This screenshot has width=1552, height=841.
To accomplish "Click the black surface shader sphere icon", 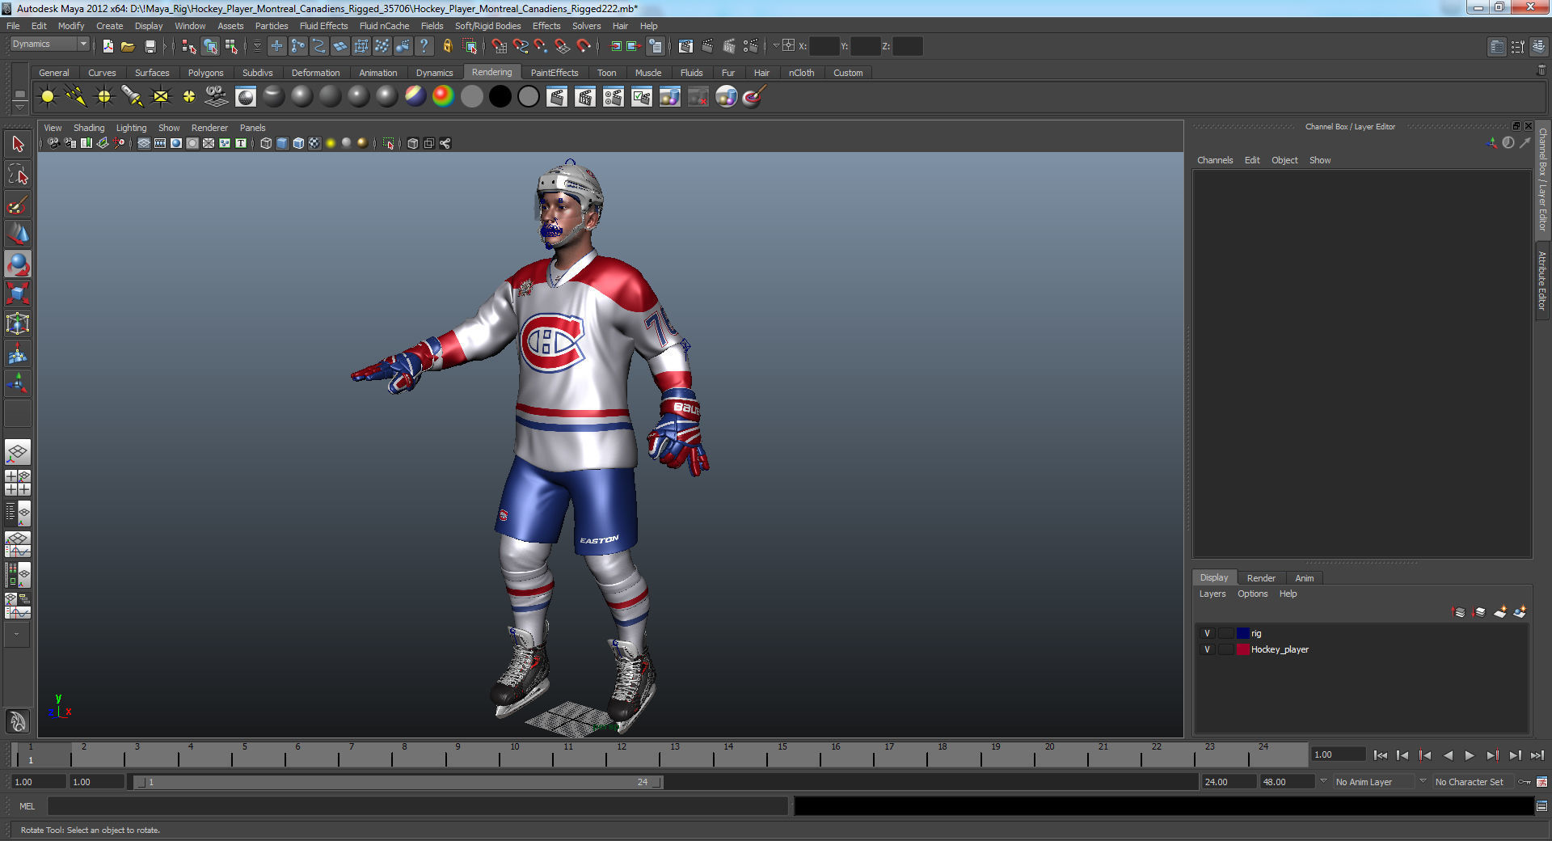I will pos(500,97).
